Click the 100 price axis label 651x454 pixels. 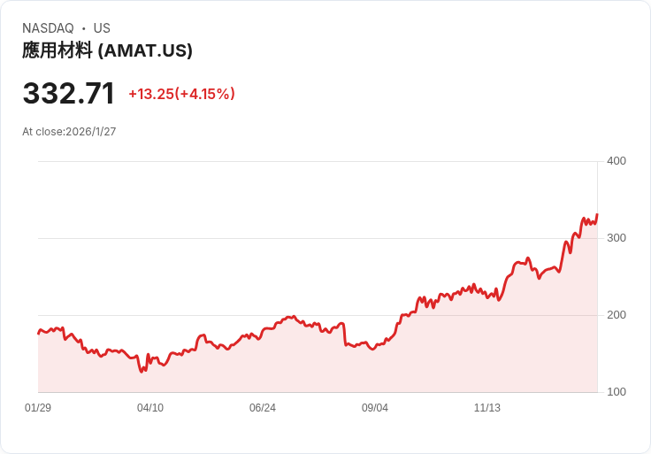click(617, 392)
